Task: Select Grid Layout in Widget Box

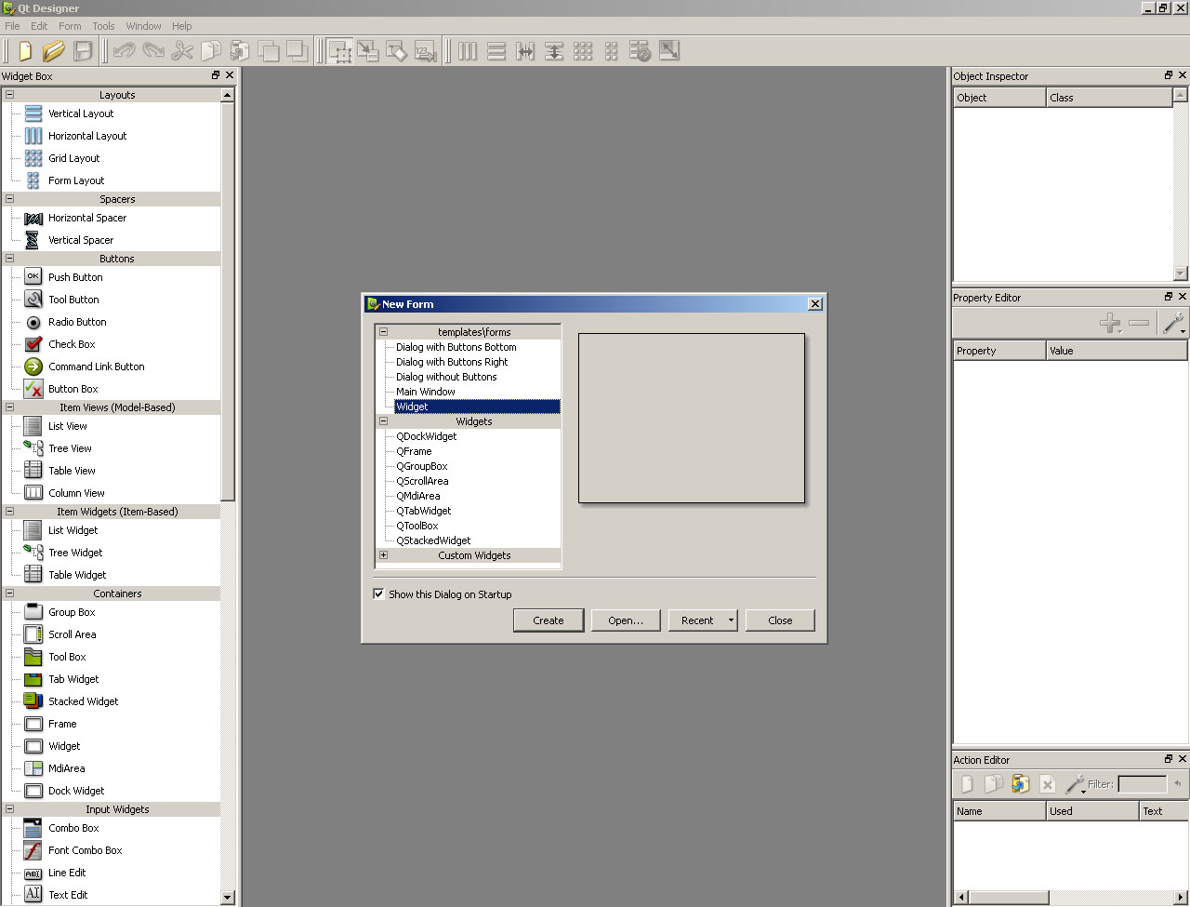Action: click(x=74, y=158)
